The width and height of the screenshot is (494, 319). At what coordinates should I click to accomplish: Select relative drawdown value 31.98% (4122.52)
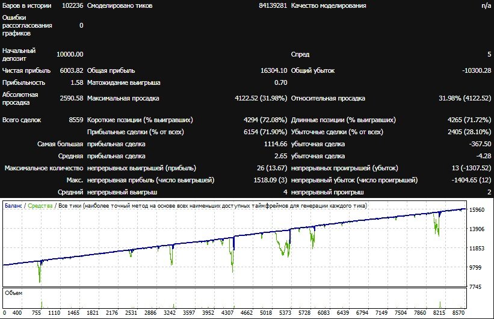tap(465, 98)
